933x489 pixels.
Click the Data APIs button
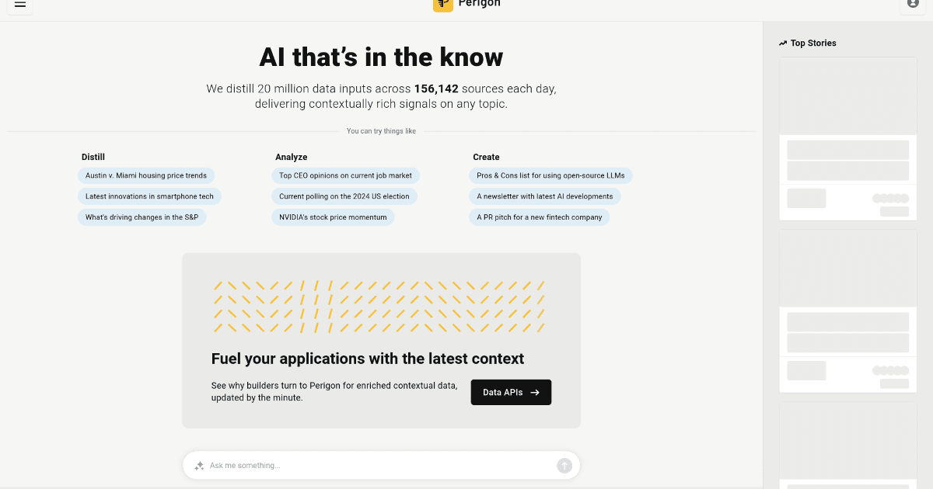pos(511,393)
